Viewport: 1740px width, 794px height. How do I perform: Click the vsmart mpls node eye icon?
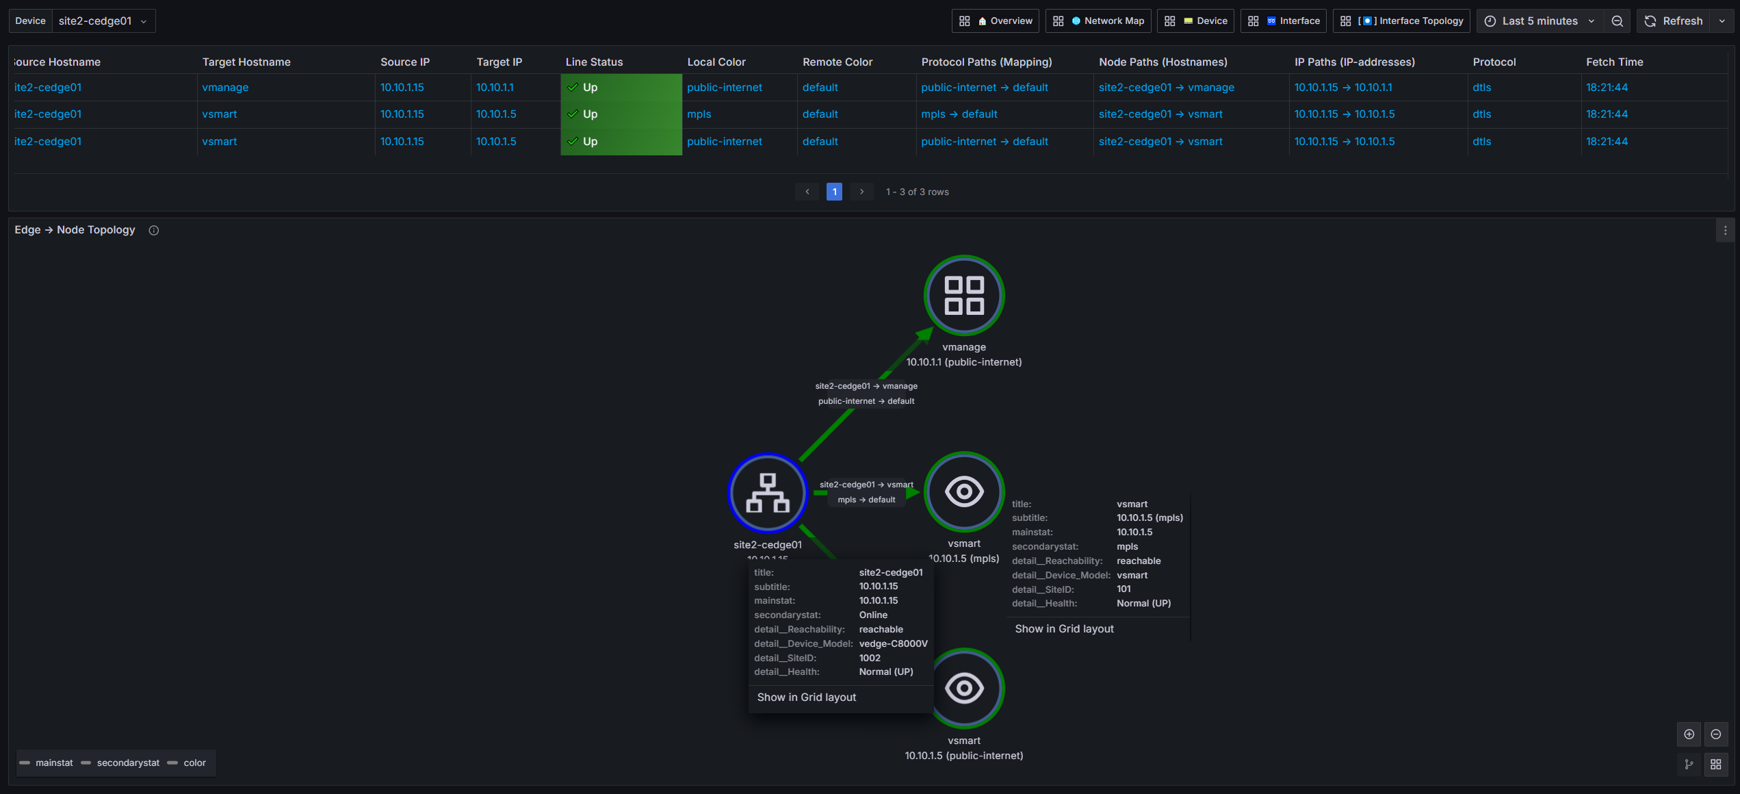coord(964,491)
